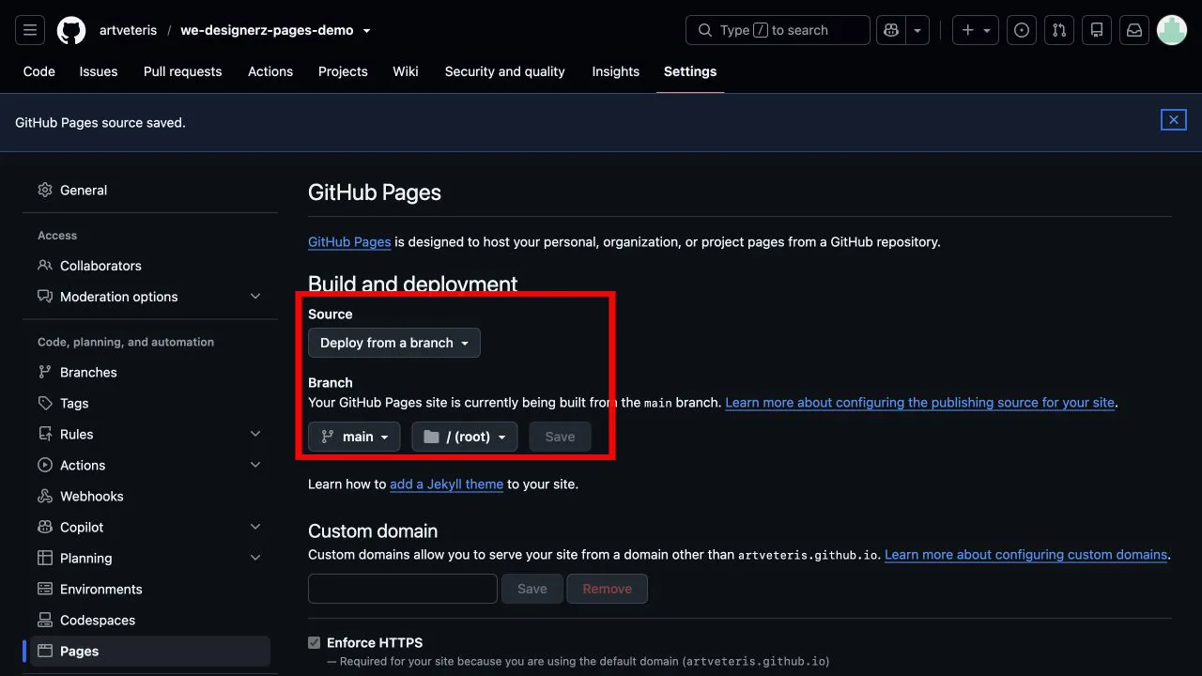Image resolution: width=1202 pixels, height=676 pixels.
Task: Open the user avatar menu
Action: click(1172, 30)
